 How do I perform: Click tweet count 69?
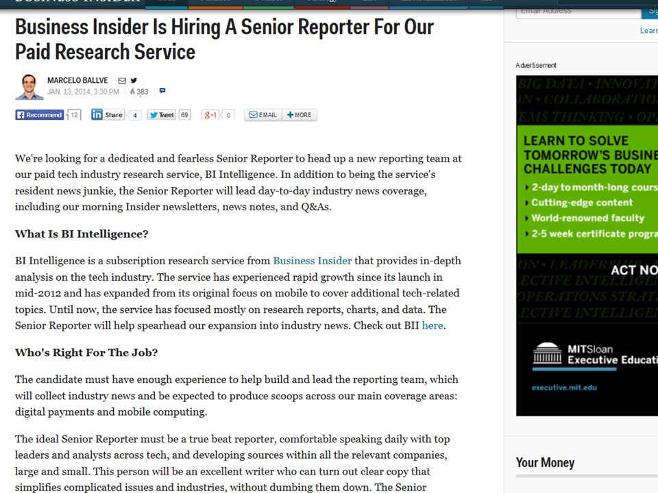(184, 115)
